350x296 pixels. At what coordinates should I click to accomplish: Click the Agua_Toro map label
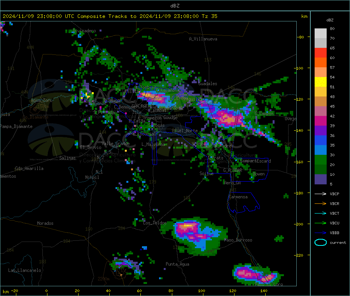42,100
